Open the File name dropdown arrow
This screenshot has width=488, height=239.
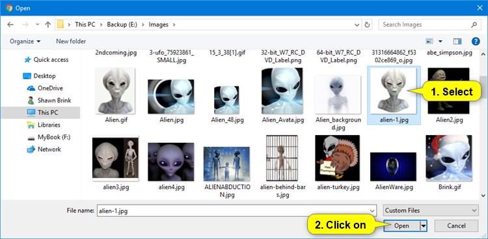pos(372,210)
